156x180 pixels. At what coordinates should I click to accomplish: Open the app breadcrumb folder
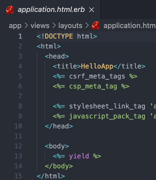(15, 26)
